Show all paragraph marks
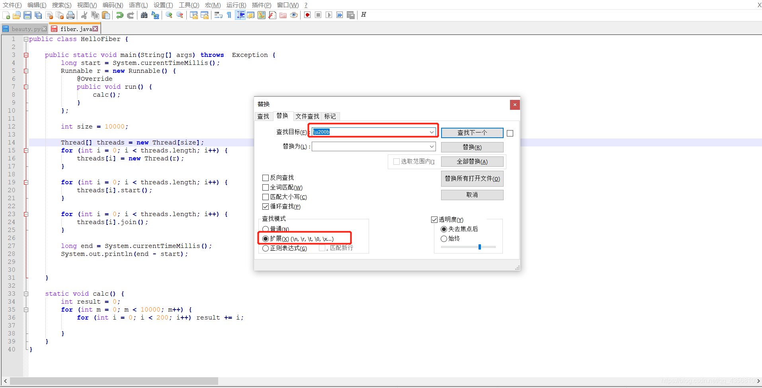Viewport: 762px width, 388px height. point(229,15)
